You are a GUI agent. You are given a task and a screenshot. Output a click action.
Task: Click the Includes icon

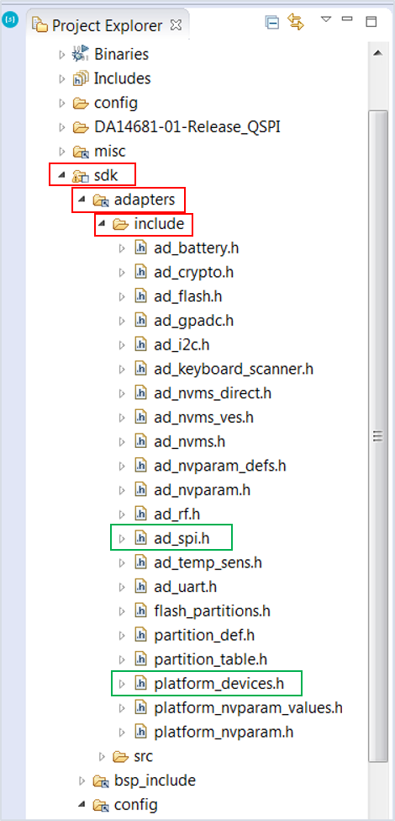click(x=81, y=78)
